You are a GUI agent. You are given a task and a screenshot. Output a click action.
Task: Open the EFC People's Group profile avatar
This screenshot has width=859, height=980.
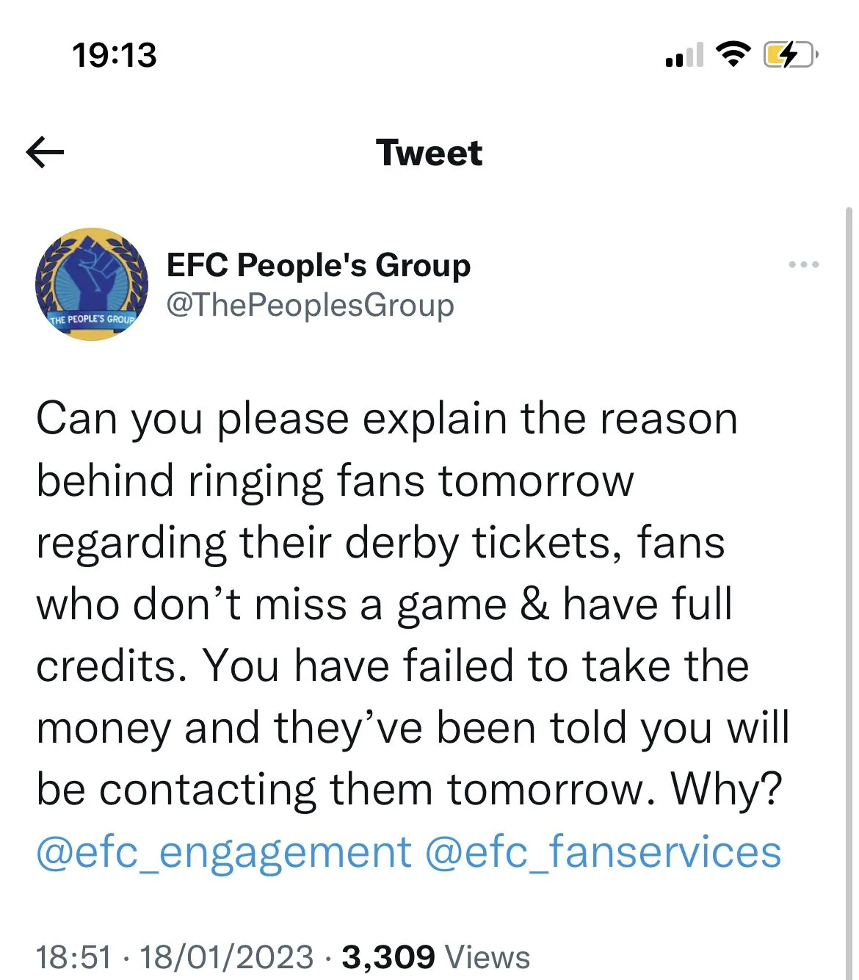[92, 284]
